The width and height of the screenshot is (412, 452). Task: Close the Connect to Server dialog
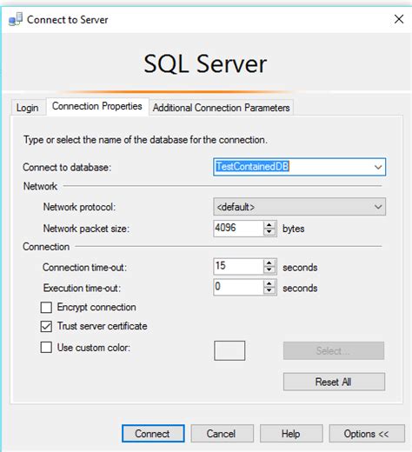coord(399,19)
